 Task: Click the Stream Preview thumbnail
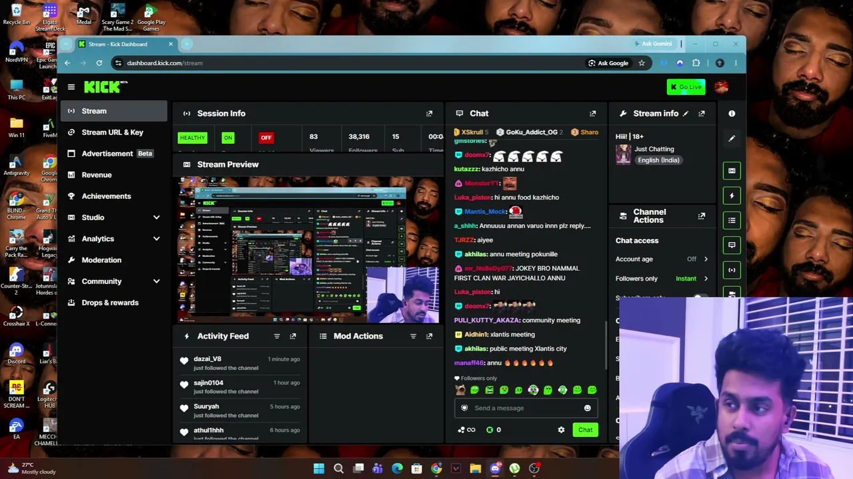pos(309,250)
